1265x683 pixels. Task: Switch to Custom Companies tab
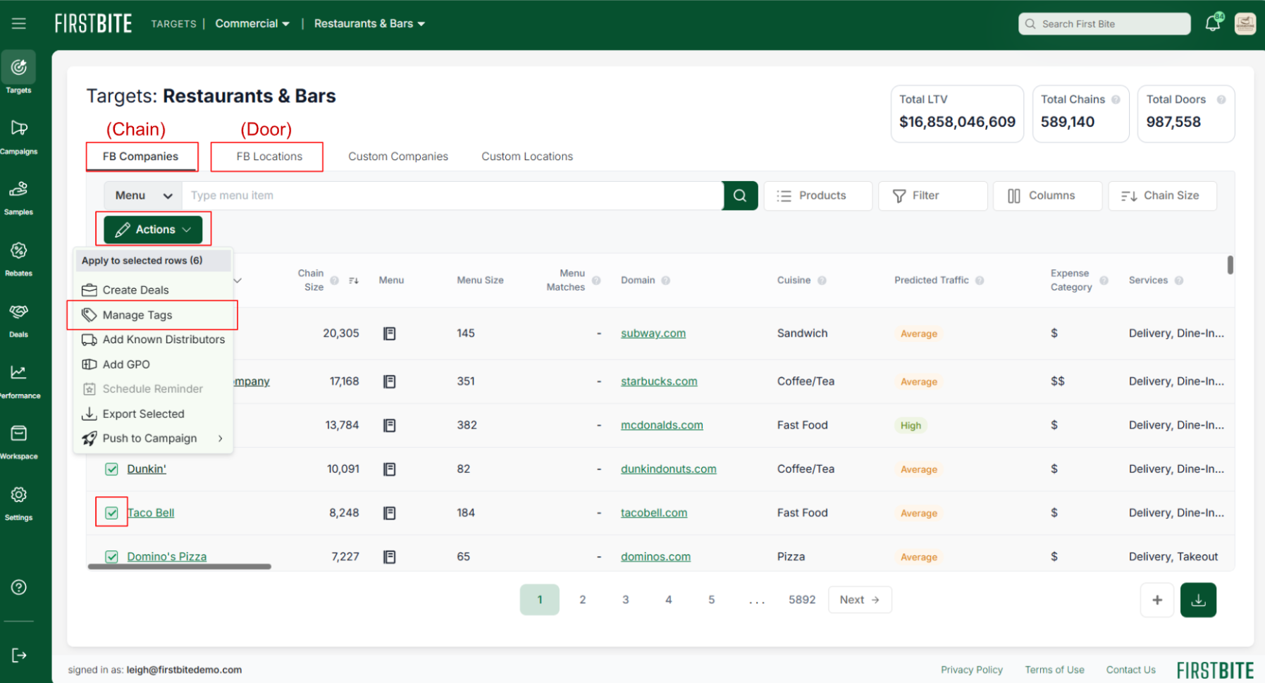398,156
